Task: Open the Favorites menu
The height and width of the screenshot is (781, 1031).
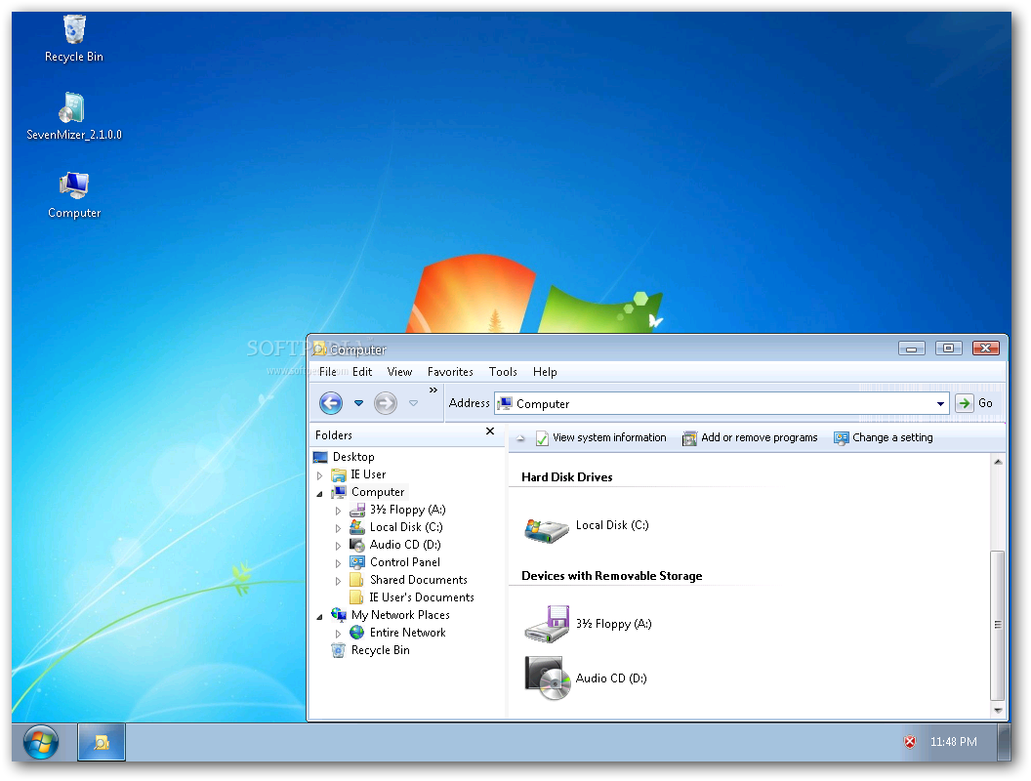Action: pos(450,372)
